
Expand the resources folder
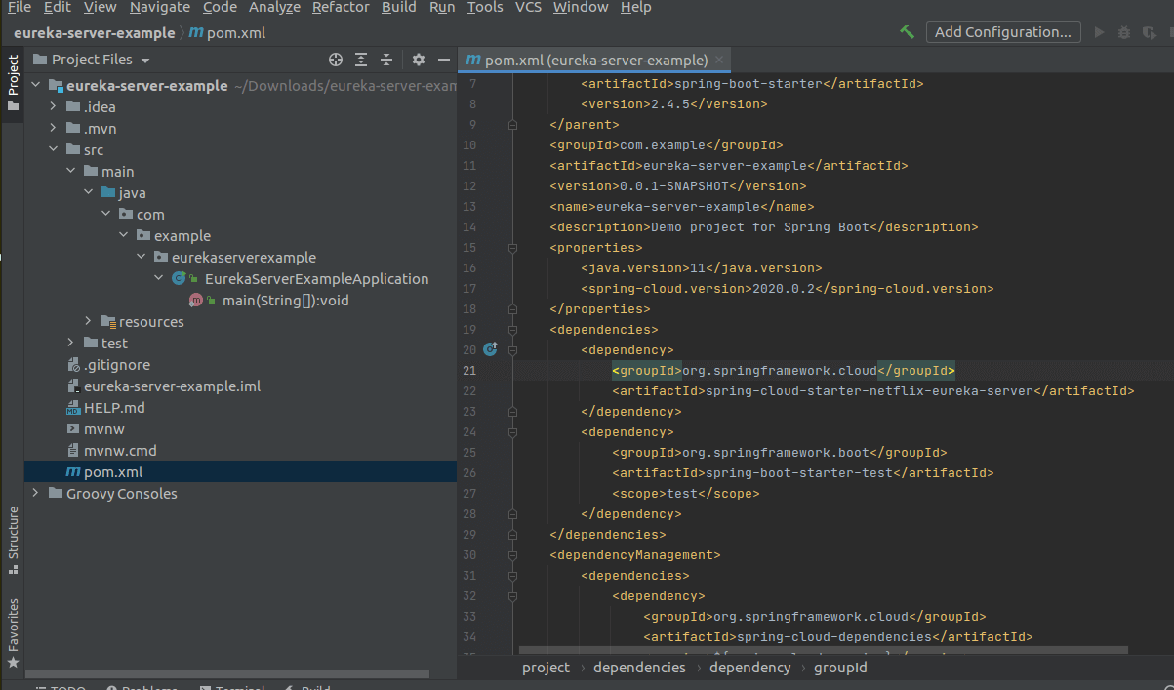(90, 322)
